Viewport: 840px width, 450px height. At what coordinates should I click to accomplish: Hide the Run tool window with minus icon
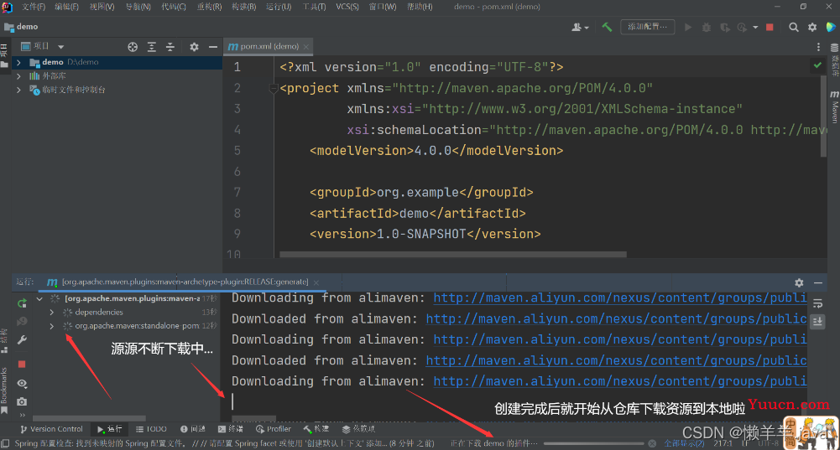point(818,282)
